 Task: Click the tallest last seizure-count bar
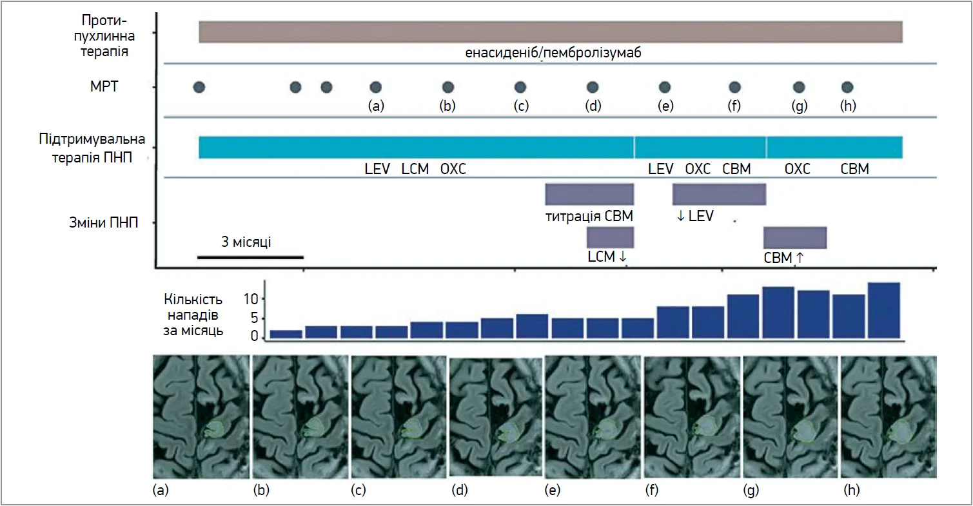click(884, 311)
